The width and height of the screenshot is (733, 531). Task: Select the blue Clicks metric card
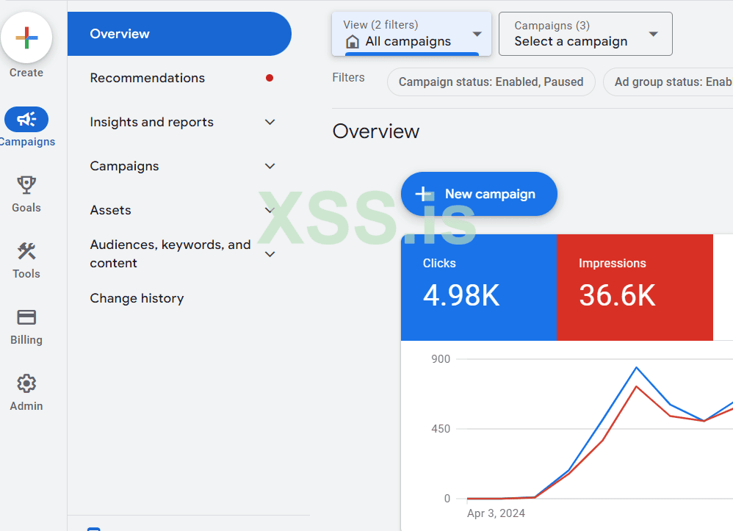[x=478, y=287]
